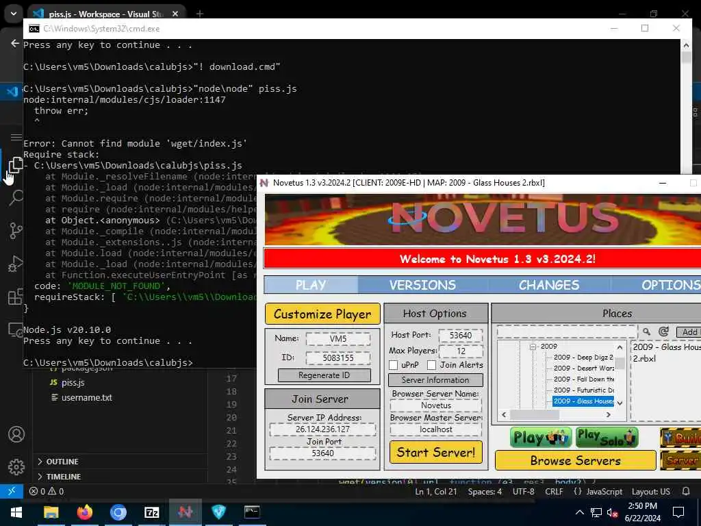Viewport: 701px width, 526px height.
Task: Click the Host Port field
Action: (x=461, y=336)
